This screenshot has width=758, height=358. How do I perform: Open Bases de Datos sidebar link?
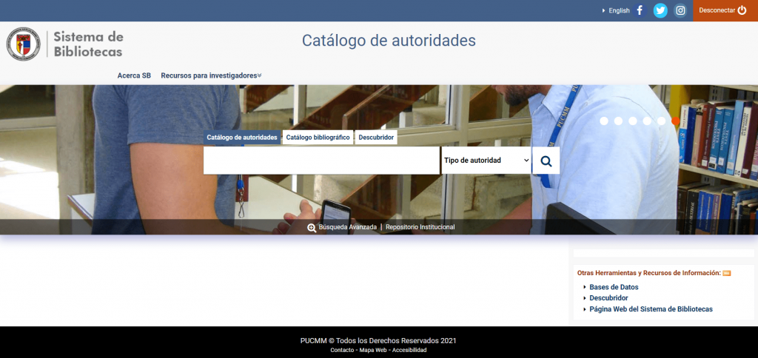(x=614, y=287)
